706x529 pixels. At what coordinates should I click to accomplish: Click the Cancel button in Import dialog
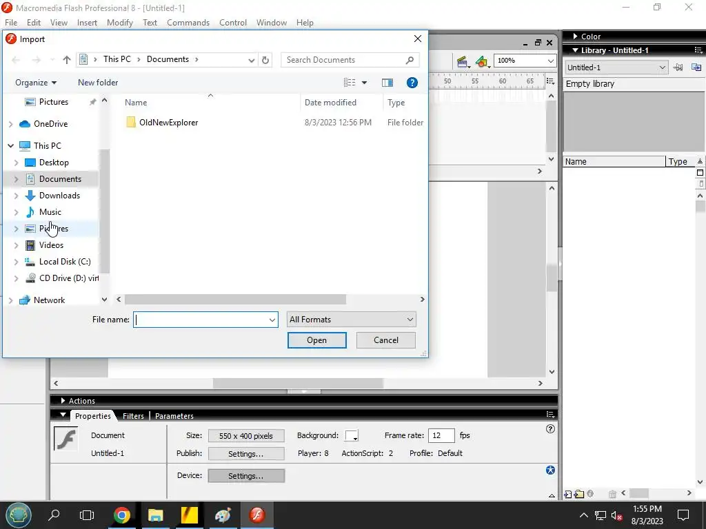coord(386,340)
